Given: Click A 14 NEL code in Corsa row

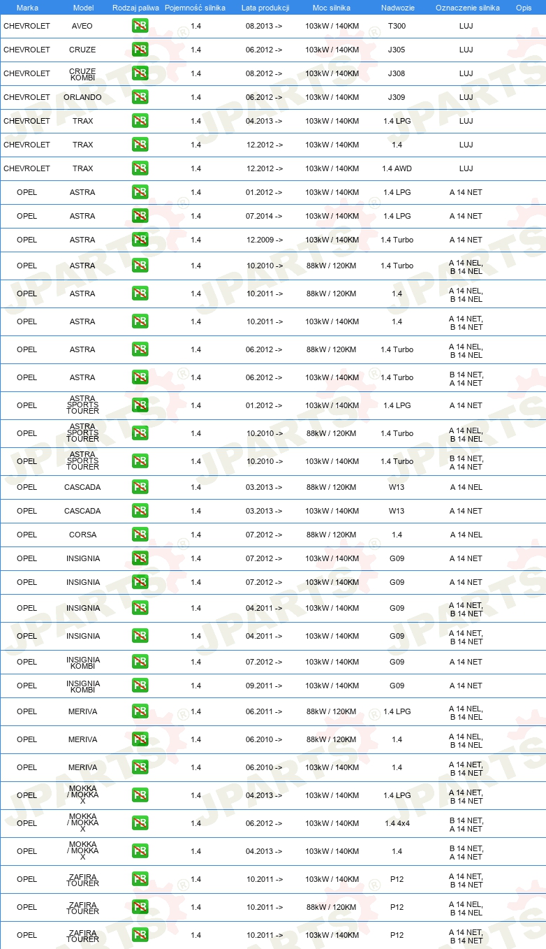Looking at the screenshot, I should [x=466, y=535].
